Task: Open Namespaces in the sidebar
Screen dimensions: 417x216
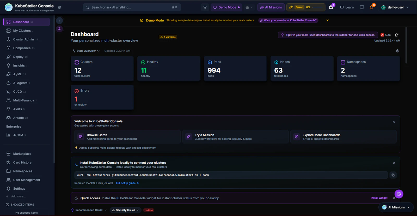Action: [27, 171]
